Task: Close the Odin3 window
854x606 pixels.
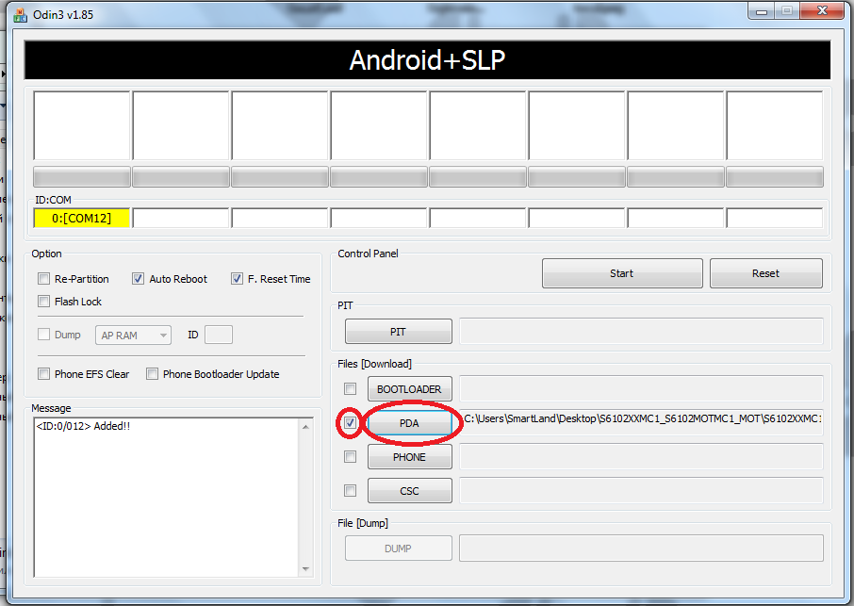Action: pos(822,11)
